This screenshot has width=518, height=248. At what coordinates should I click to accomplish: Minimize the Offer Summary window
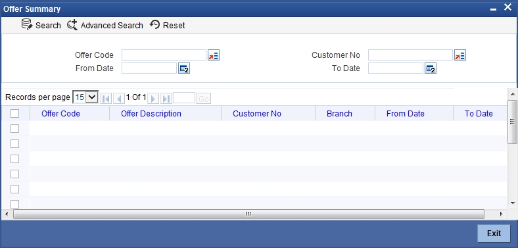pyautogui.click(x=493, y=9)
